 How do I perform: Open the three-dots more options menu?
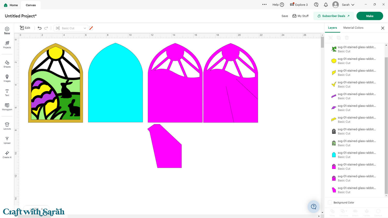[x=264, y=5]
